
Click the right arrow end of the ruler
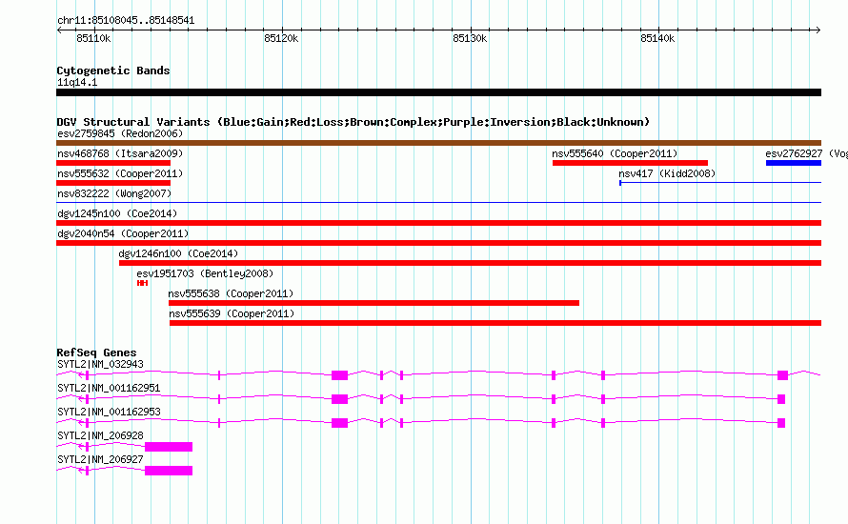pos(818,30)
